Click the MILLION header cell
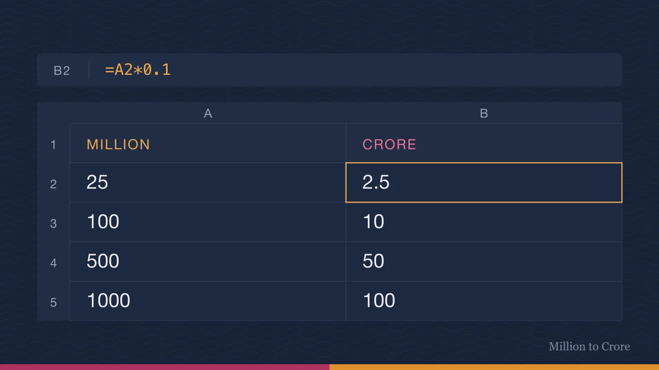The image size is (659, 370). tap(208, 143)
